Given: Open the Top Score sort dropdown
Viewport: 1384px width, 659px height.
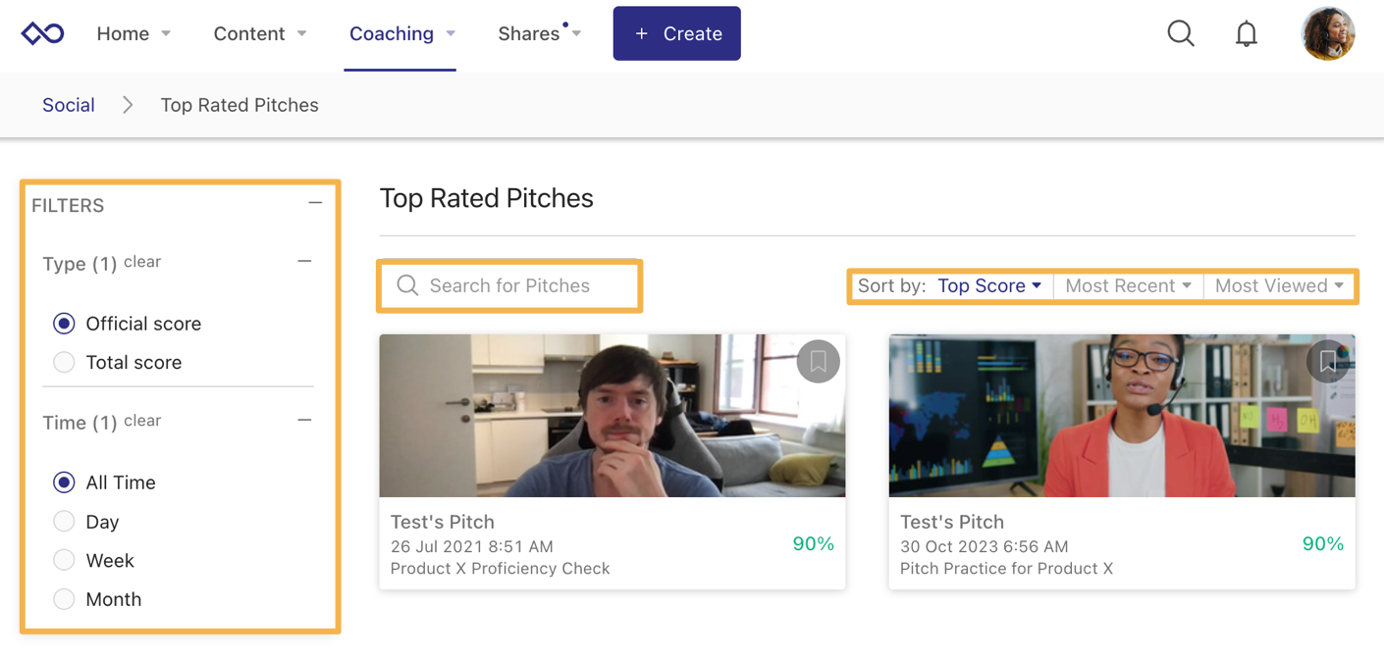Looking at the screenshot, I should (988, 286).
